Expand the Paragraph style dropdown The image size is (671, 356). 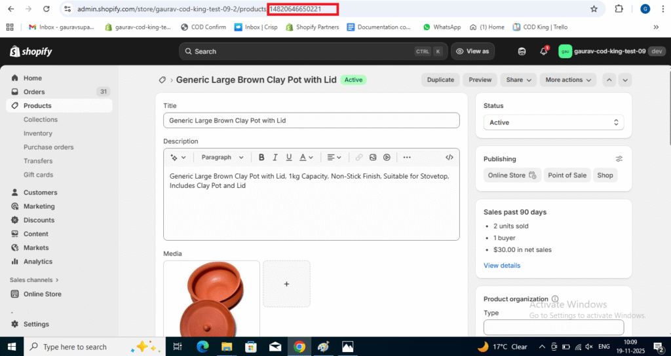point(222,157)
